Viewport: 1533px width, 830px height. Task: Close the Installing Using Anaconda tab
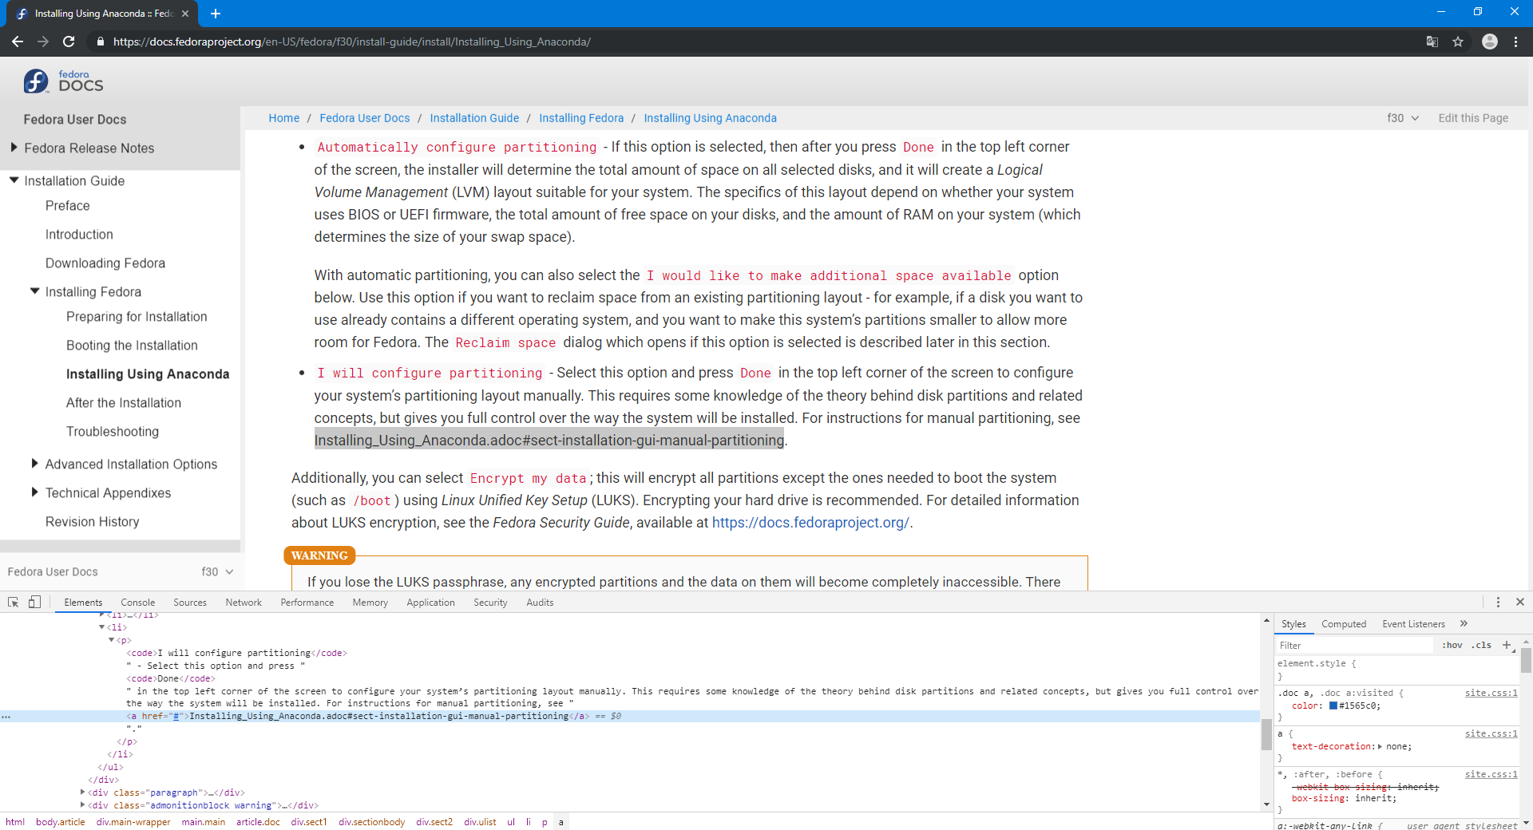click(x=185, y=14)
